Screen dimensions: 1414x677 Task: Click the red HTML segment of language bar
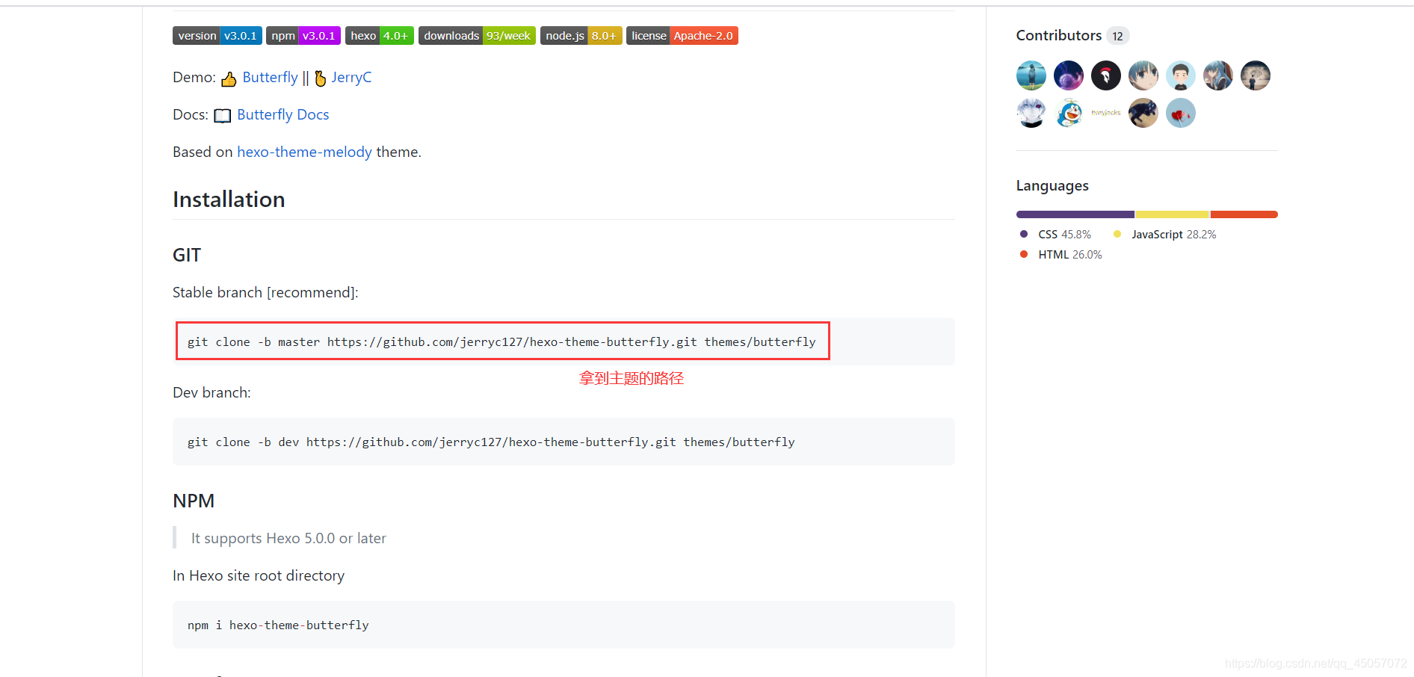pos(1244,214)
